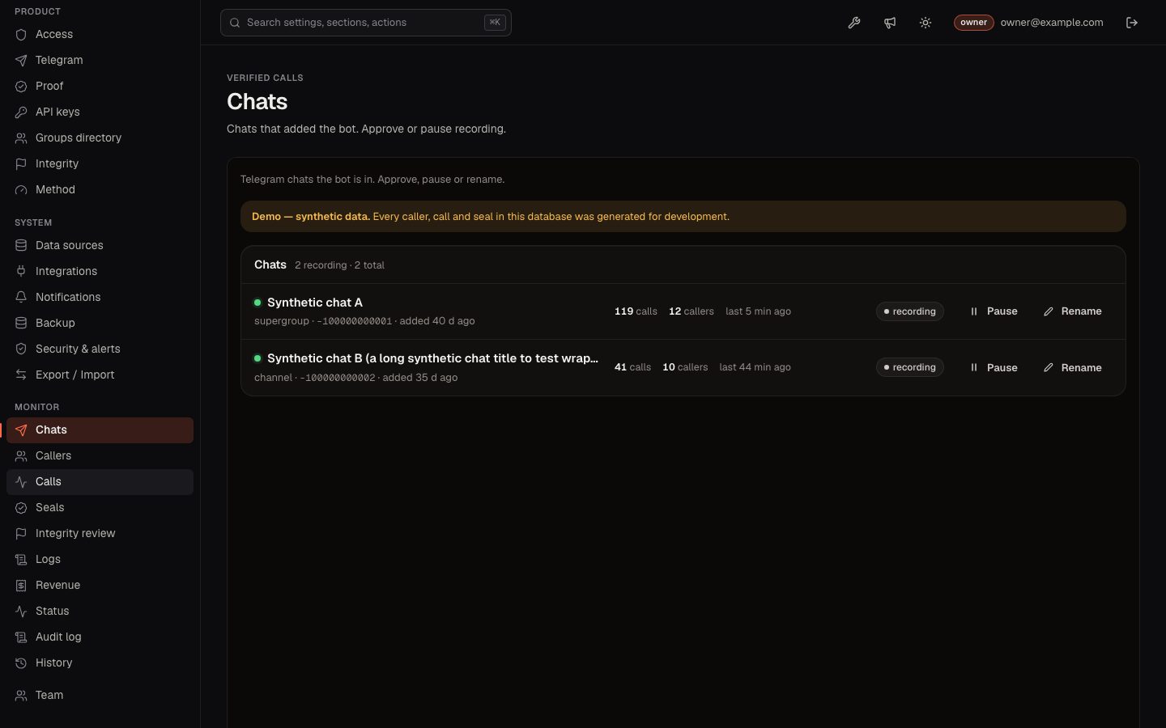Click the "10 callers" count
The image size is (1166, 728).
(x=685, y=367)
